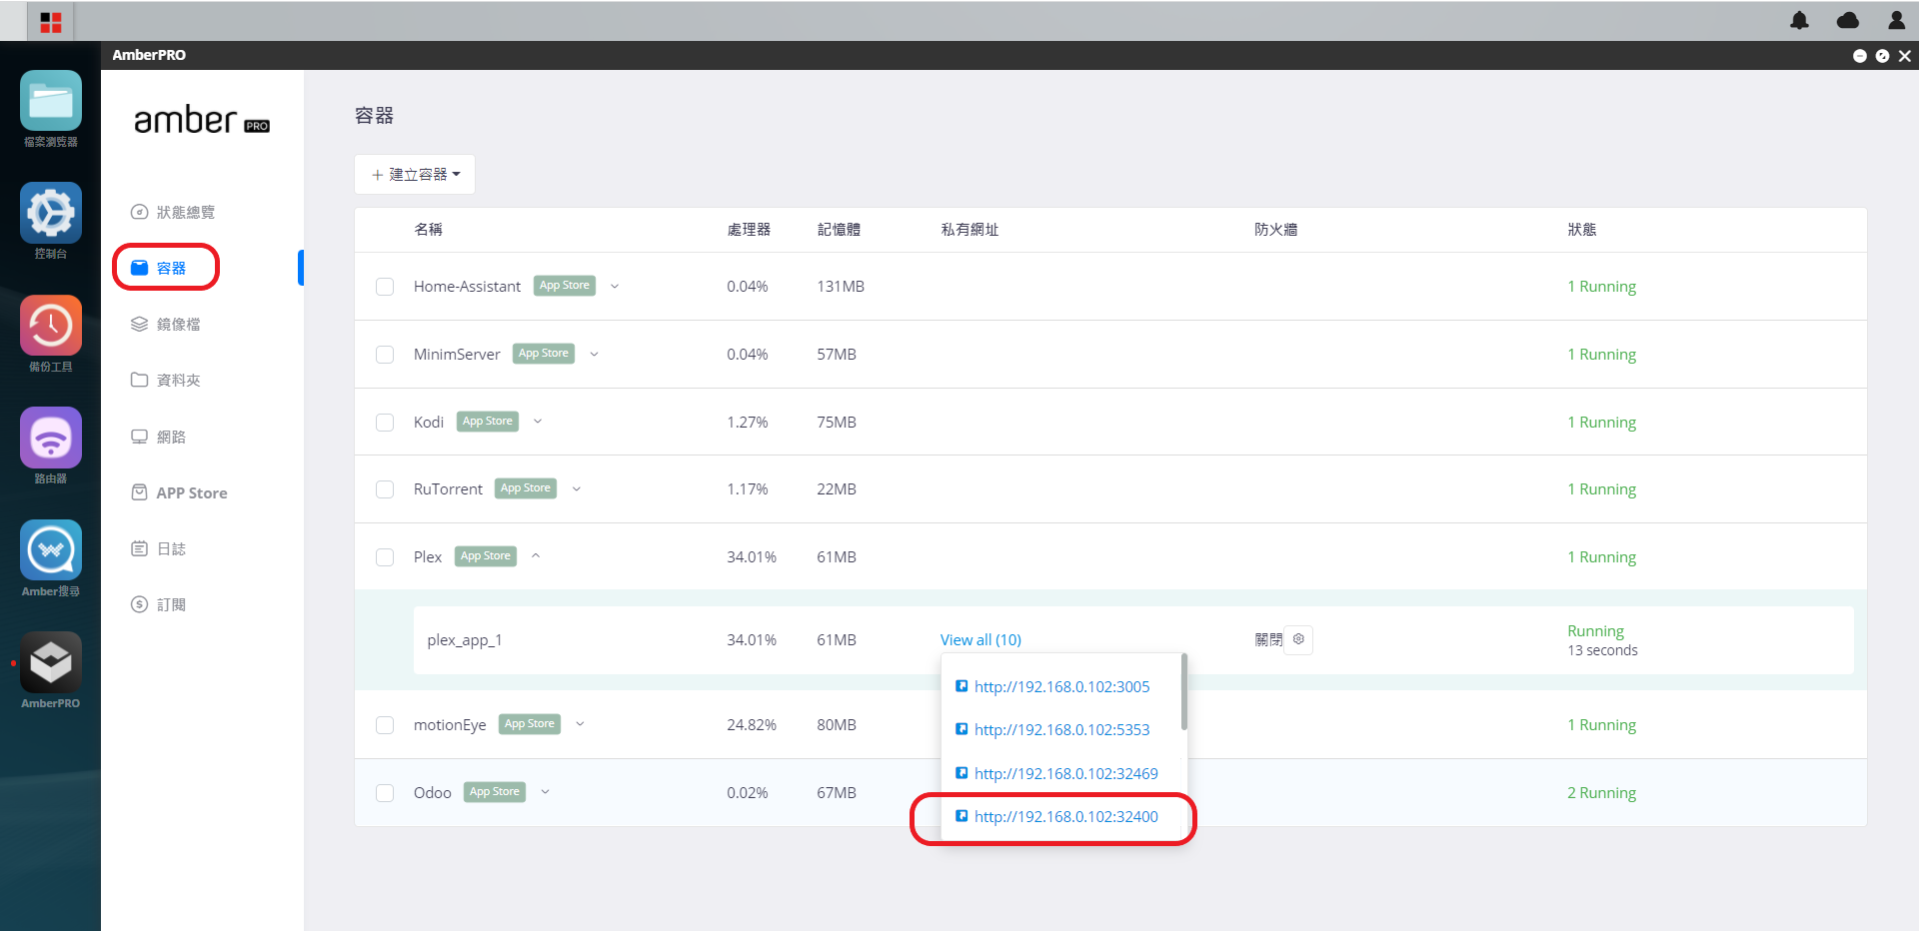1919x931 pixels.
Task: Click the link icon beside port 5353 address
Action: coord(961,729)
